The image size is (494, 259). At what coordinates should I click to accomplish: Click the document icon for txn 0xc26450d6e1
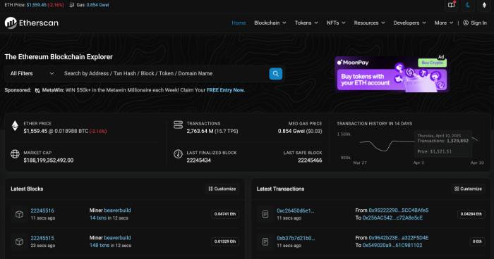point(265,214)
